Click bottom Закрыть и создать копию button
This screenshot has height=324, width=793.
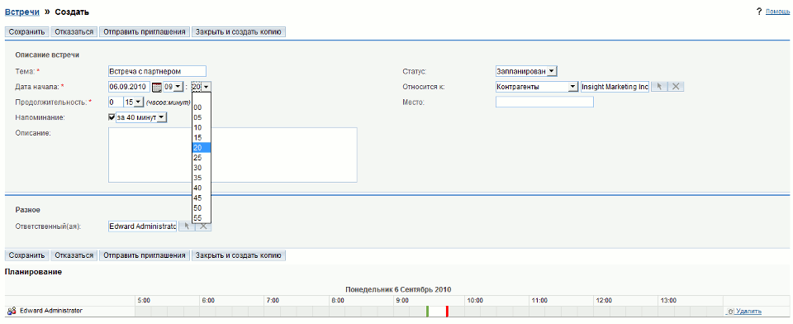pos(239,255)
